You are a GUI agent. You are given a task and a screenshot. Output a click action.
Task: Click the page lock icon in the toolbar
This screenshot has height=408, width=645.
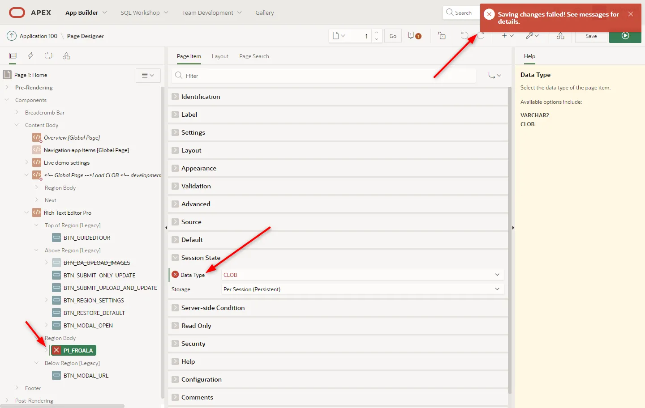442,36
